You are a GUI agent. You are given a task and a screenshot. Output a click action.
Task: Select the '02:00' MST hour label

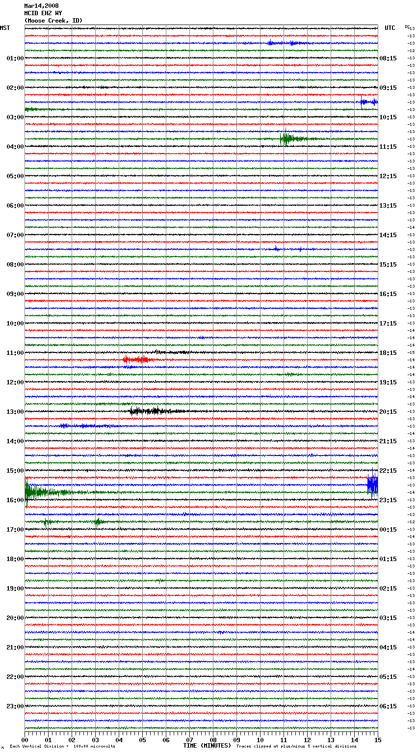(x=15, y=88)
